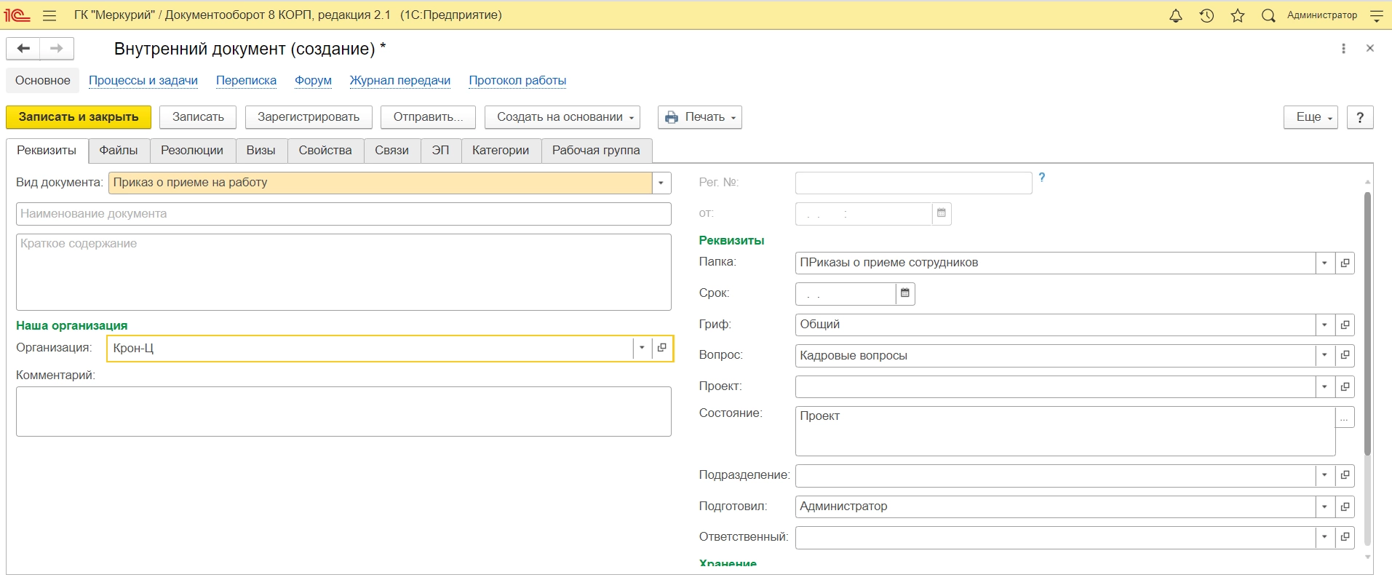Expand the Вид документа dropdown
This screenshot has height=580, width=1392.
coord(661,183)
